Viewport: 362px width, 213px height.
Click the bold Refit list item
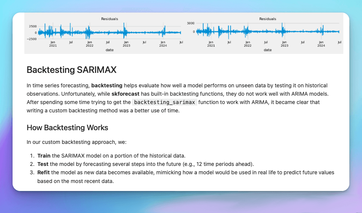pos(43,172)
